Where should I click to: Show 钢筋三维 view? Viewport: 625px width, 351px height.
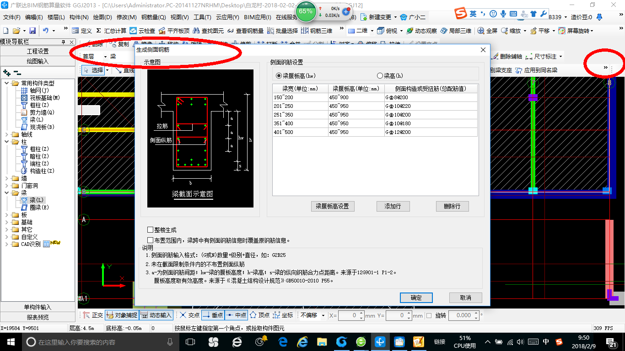(317, 31)
